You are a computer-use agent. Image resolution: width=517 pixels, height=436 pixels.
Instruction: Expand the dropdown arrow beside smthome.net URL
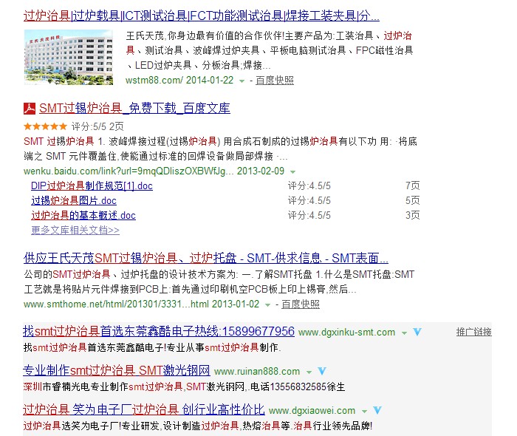pyautogui.click(x=268, y=305)
